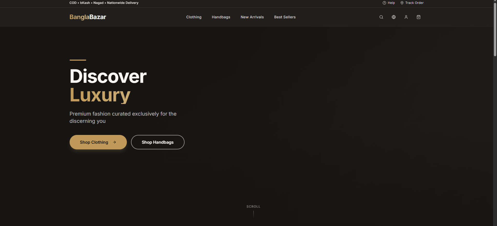Click the vertical page scrollbar thumb
497x226 pixels.
[x=495, y=28]
